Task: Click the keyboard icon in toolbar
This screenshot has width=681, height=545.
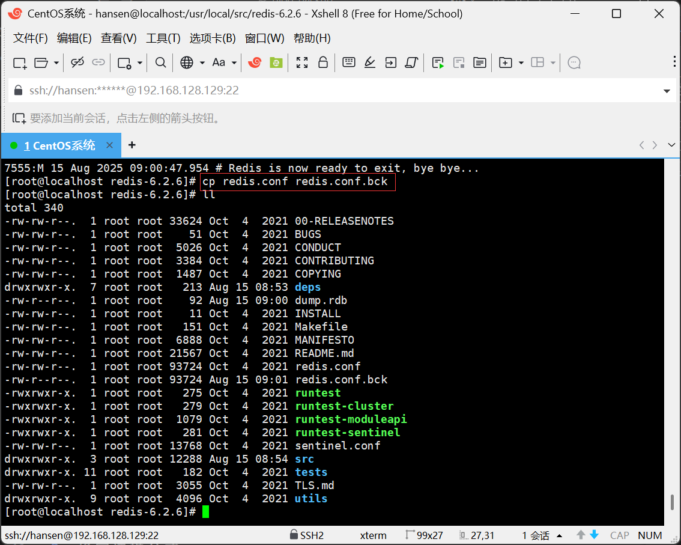Action: [x=348, y=62]
